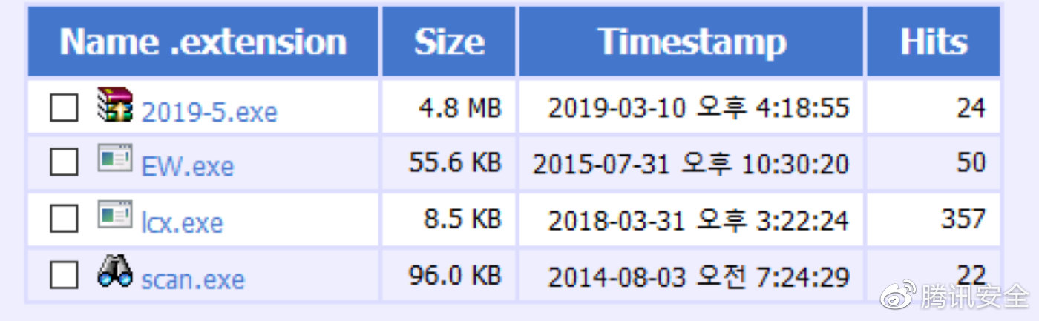This screenshot has height=321, width=1039.
Task: Click the binoculars icon for scan.exe
Action: [115, 271]
